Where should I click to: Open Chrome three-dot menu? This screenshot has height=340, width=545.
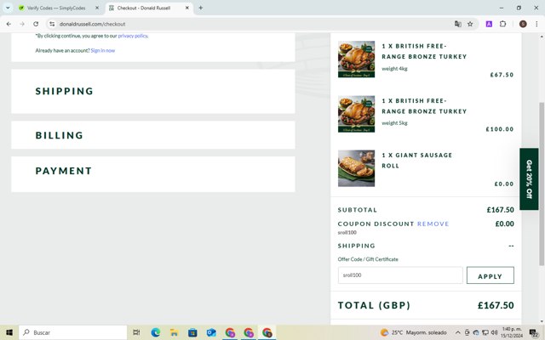(536, 24)
